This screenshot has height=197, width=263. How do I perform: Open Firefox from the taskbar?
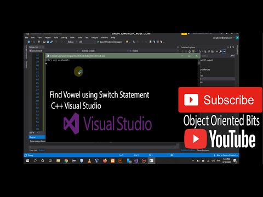[105, 161]
